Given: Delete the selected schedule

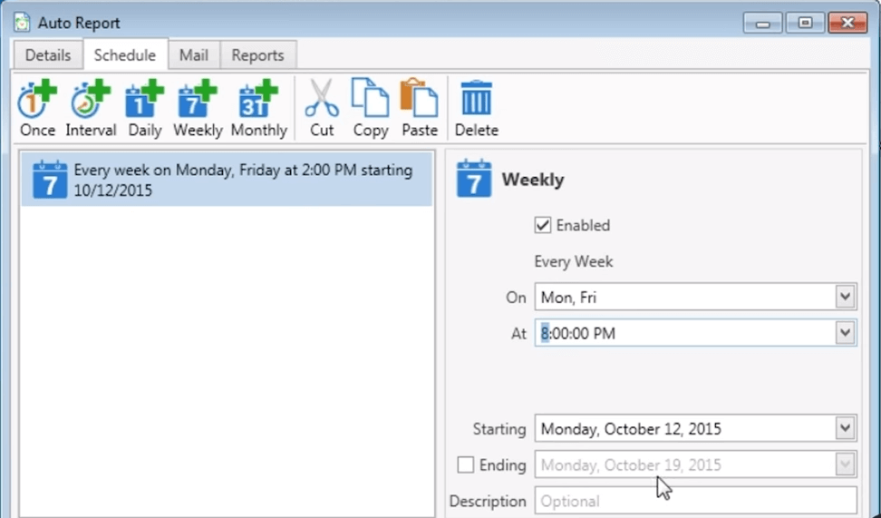Looking at the screenshot, I should pos(477,109).
